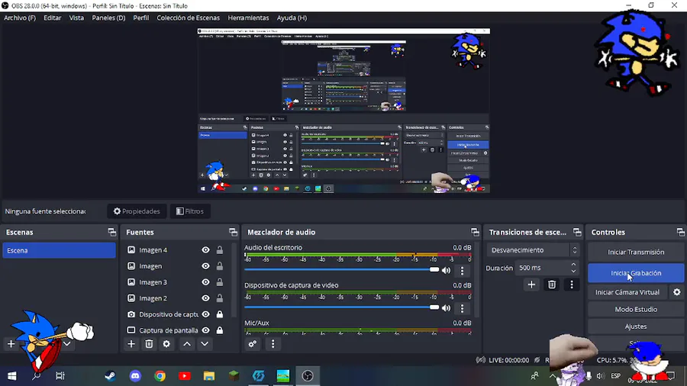Screen dimensions: 687x386
Task: Open the Desvanecimiento transition dropdown
Action: [534, 250]
